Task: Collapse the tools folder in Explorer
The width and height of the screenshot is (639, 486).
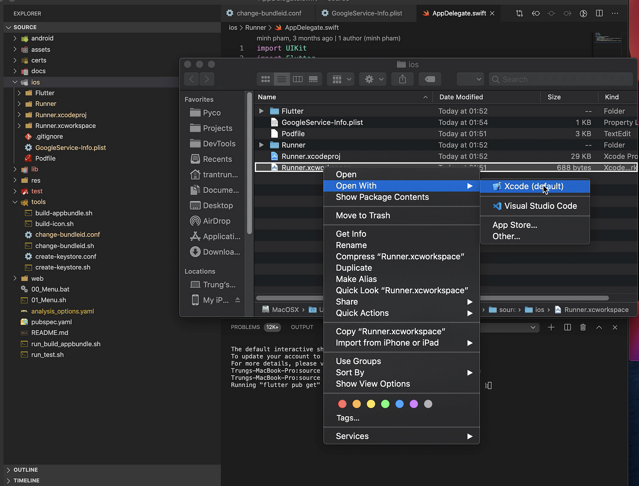Action: pyautogui.click(x=15, y=202)
